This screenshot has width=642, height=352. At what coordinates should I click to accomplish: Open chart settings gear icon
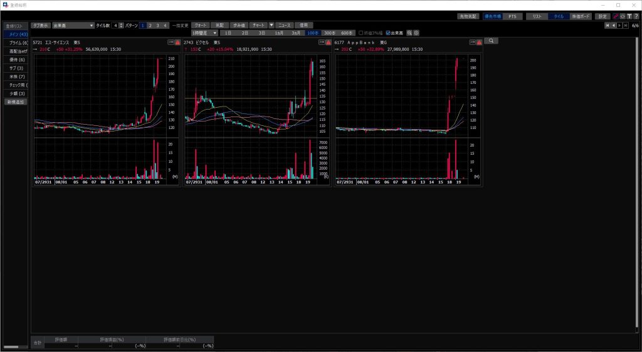click(416, 33)
